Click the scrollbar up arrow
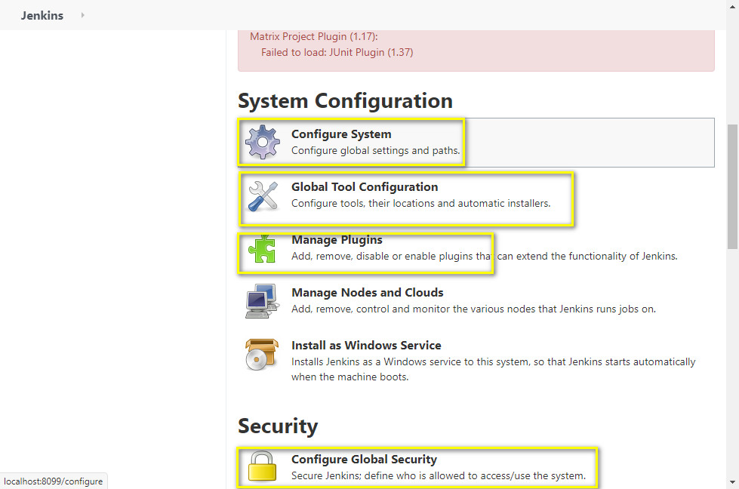 (x=732, y=37)
